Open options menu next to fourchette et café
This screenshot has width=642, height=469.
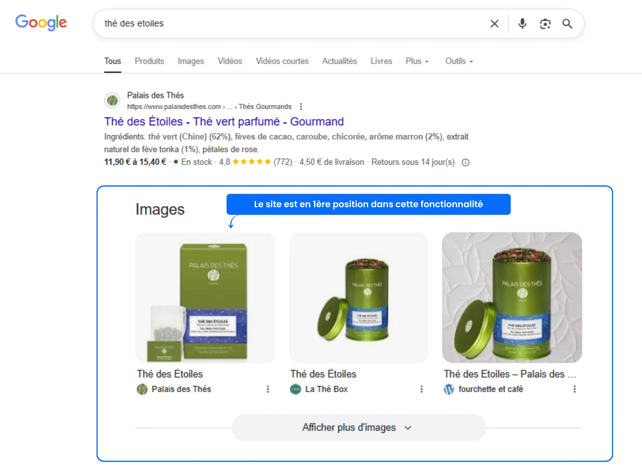click(x=575, y=389)
